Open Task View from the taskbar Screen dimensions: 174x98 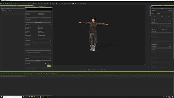click(26, 97)
